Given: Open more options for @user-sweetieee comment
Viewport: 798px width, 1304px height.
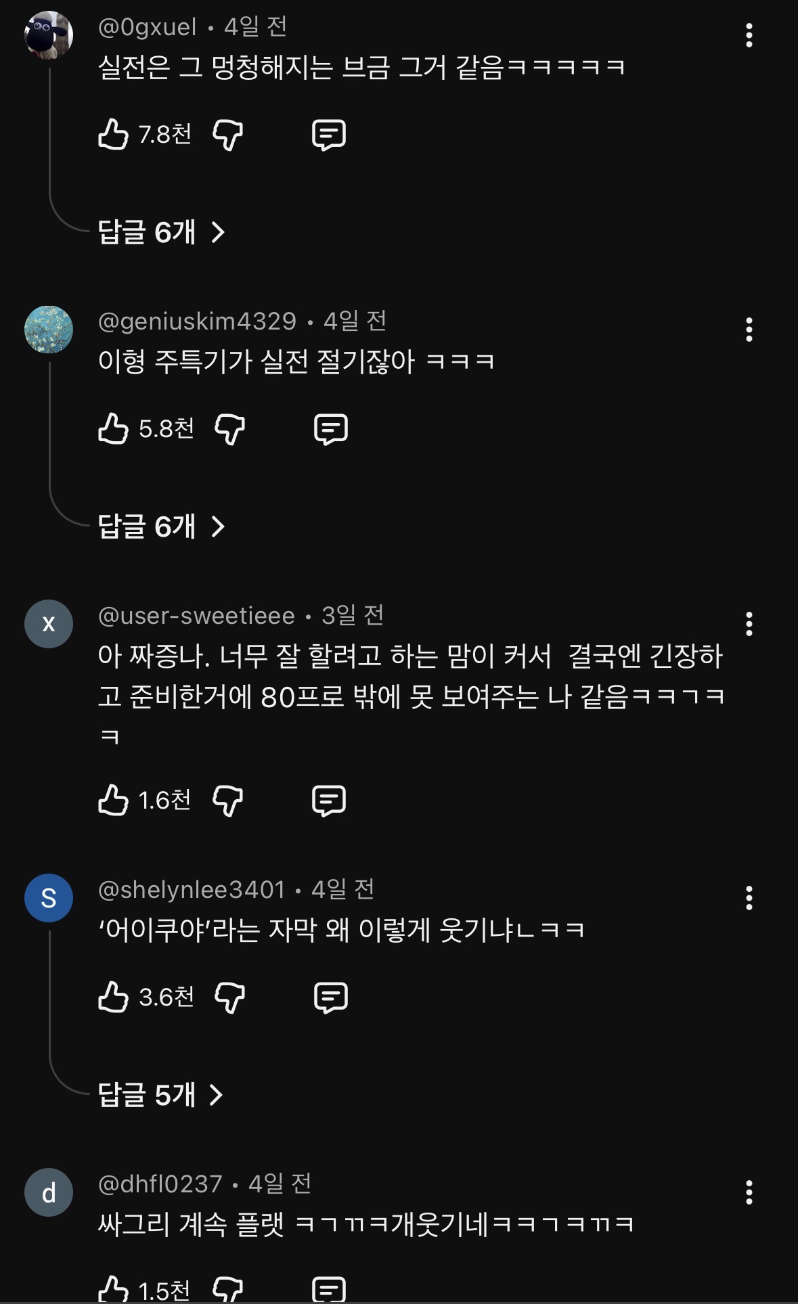Looking at the screenshot, I should (x=749, y=624).
